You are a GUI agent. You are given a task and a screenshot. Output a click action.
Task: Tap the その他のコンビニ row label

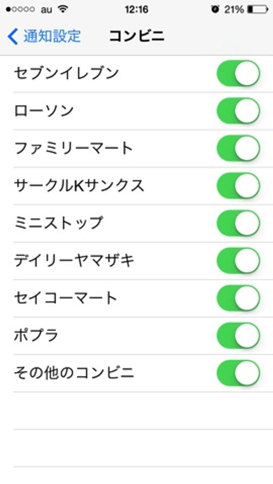coord(74,373)
